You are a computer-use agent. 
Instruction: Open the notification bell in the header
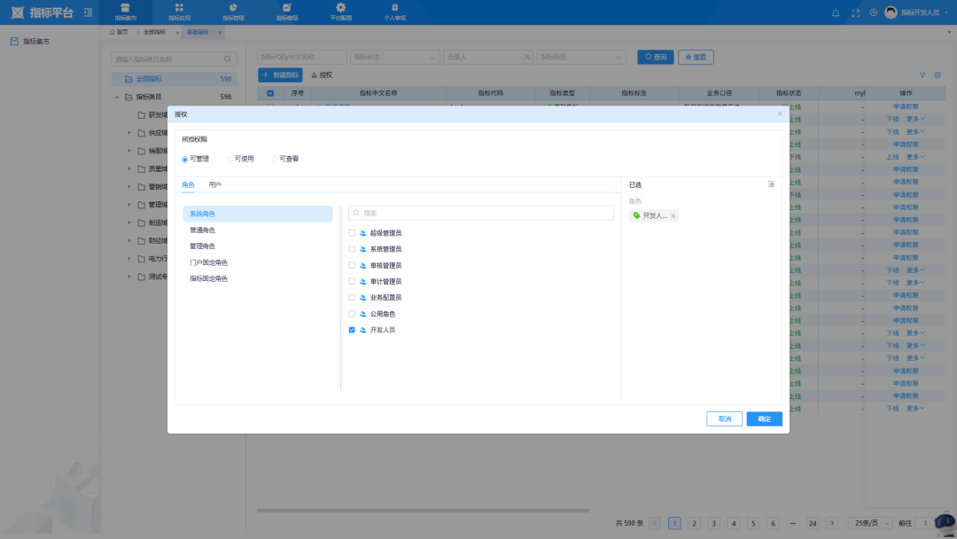(x=836, y=12)
